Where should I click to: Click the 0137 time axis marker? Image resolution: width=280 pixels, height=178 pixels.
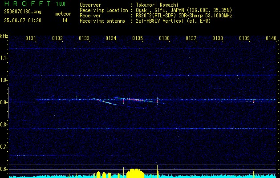pyautogui.click(x=191, y=38)
